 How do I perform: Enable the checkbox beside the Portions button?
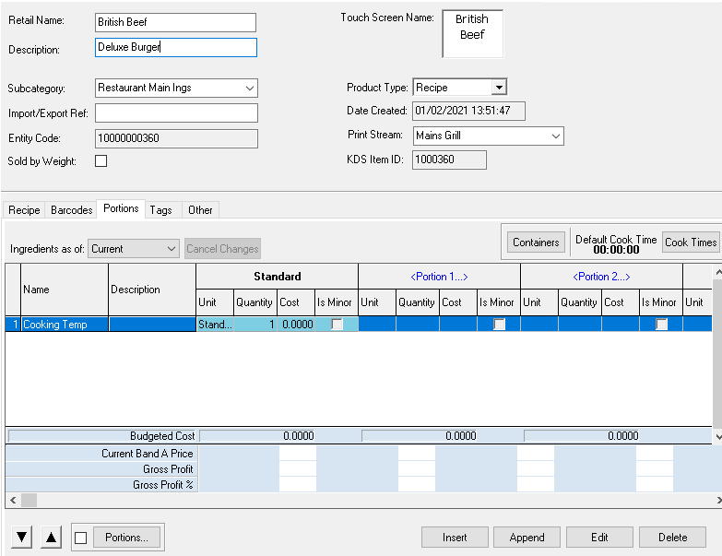click(x=81, y=538)
